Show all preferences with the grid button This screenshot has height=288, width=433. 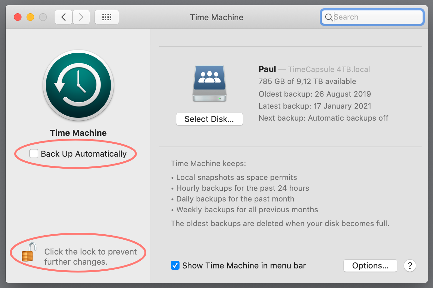(x=107, y=17)
